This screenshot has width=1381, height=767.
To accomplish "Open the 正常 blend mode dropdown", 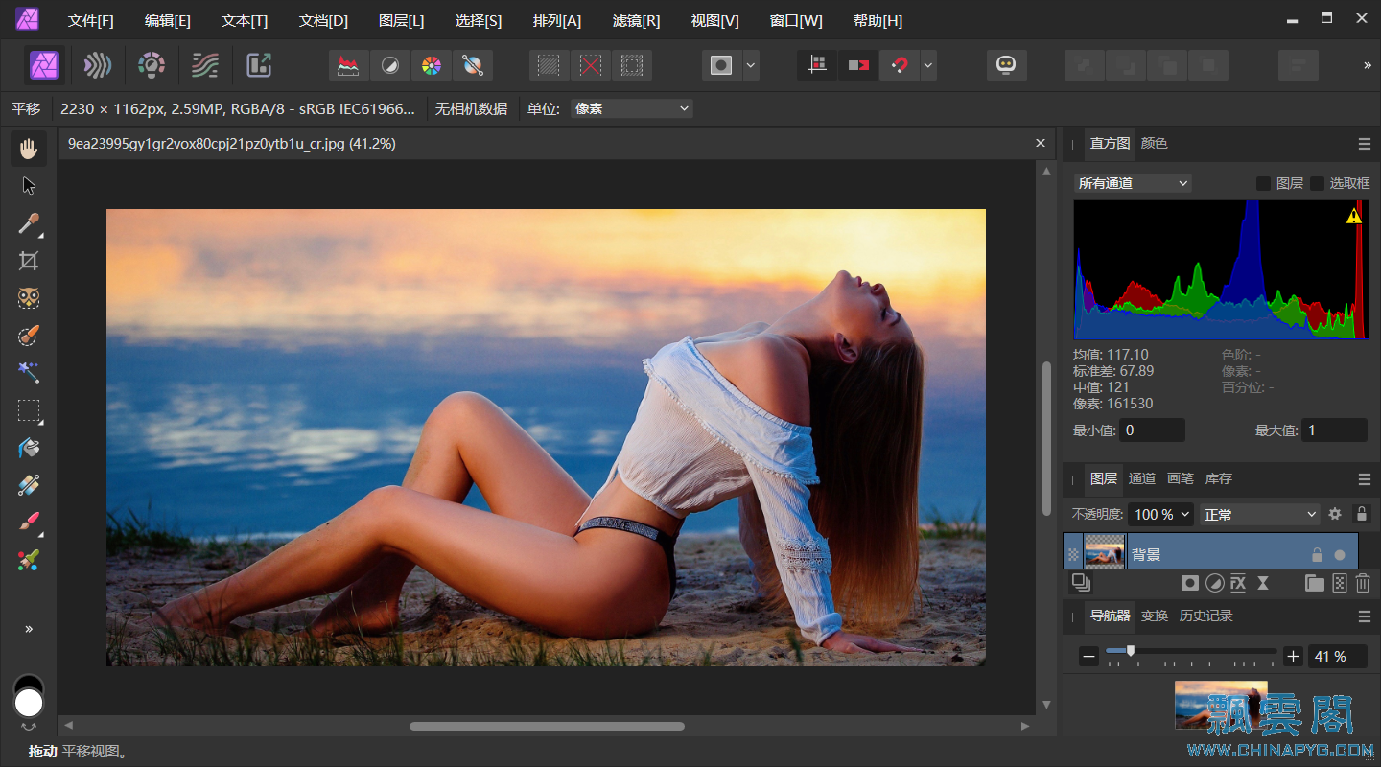I will tap(1260, 515).
